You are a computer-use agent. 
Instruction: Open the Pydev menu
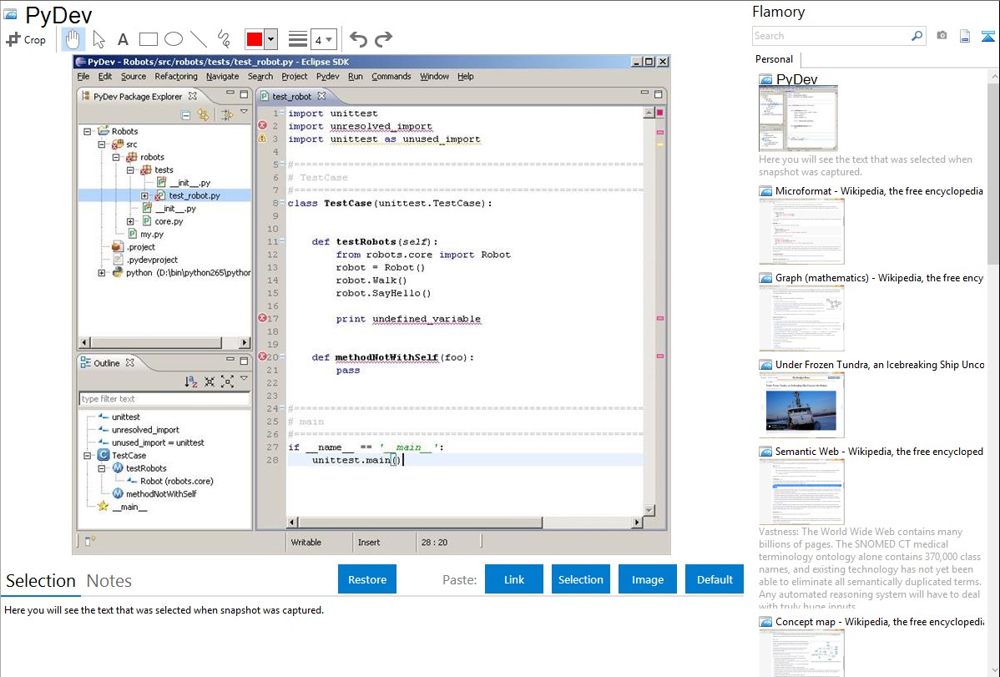coord(328,76)
